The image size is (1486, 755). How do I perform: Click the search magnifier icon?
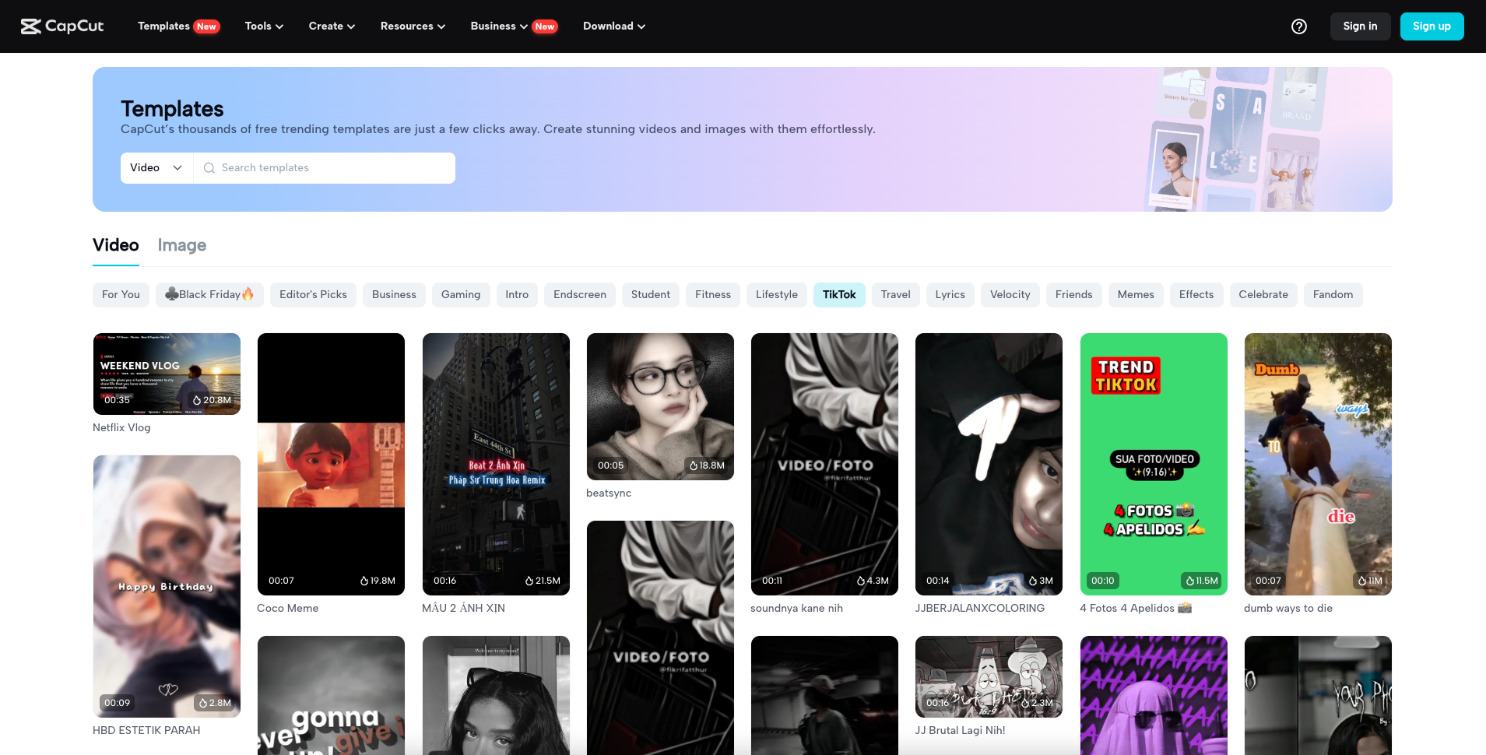pos(209,168)
